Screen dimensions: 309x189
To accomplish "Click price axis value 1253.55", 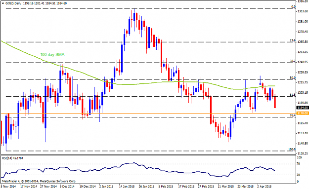I will point(303,52).
